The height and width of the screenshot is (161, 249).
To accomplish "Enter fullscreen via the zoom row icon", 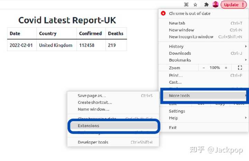I will [x=240, y=68].
